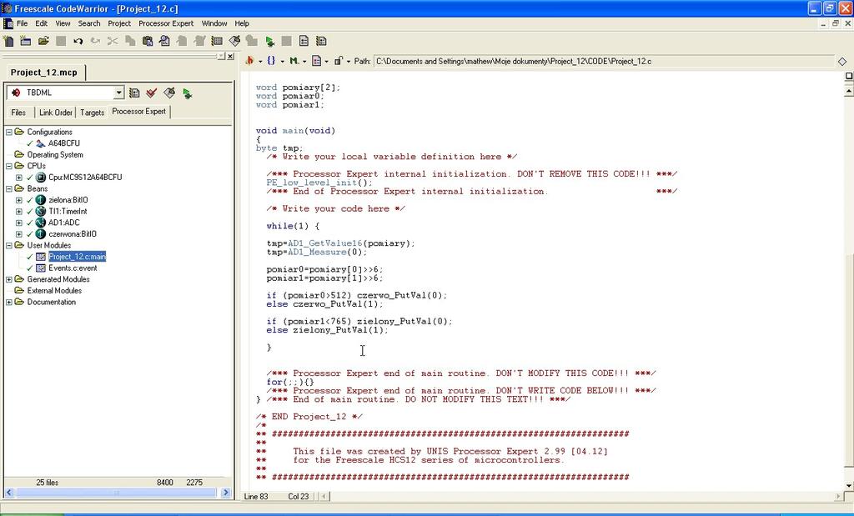This screenshot has width=854, height=516.
Task: Open the Search menu
Action: [88, 23]
